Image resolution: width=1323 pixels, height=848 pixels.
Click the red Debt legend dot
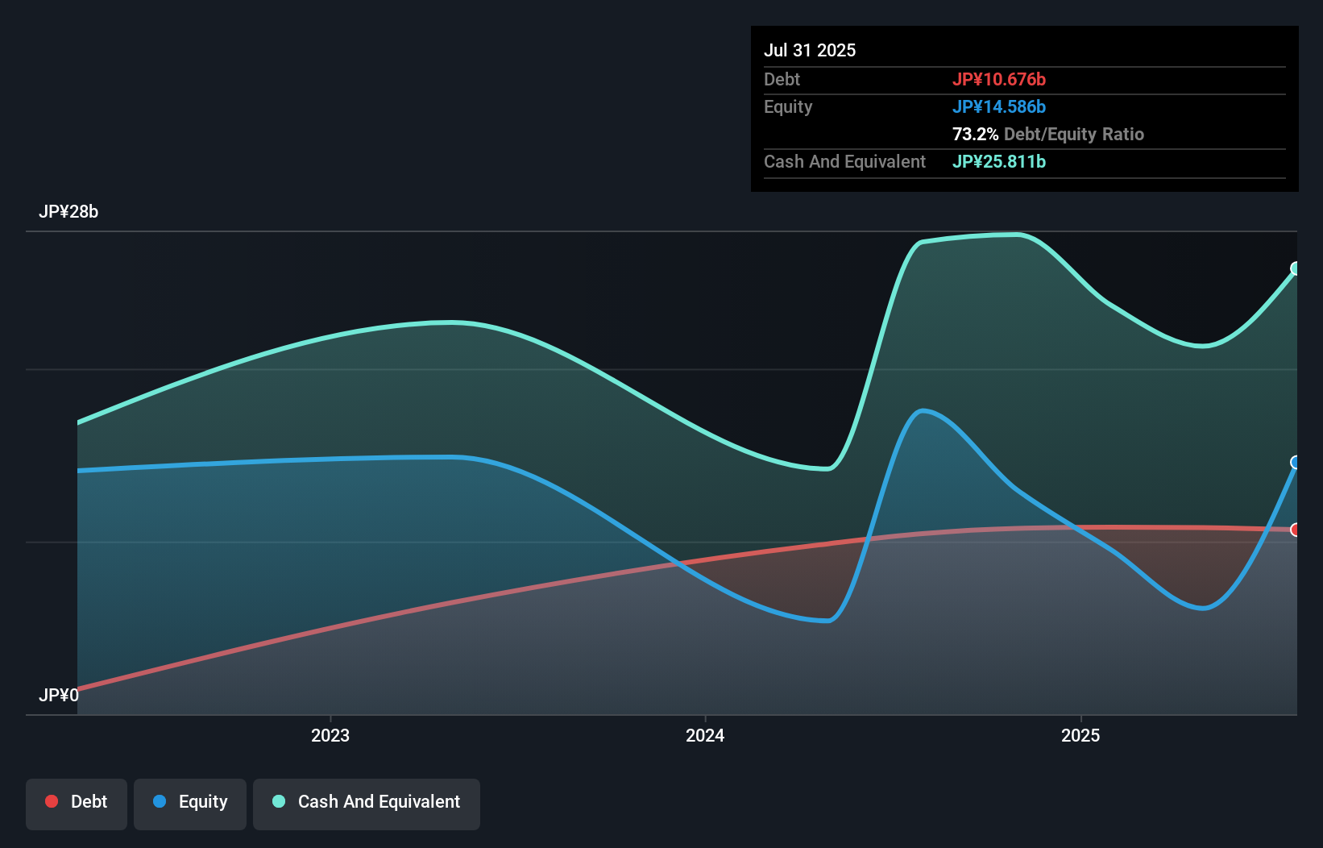tap(51, 801)
